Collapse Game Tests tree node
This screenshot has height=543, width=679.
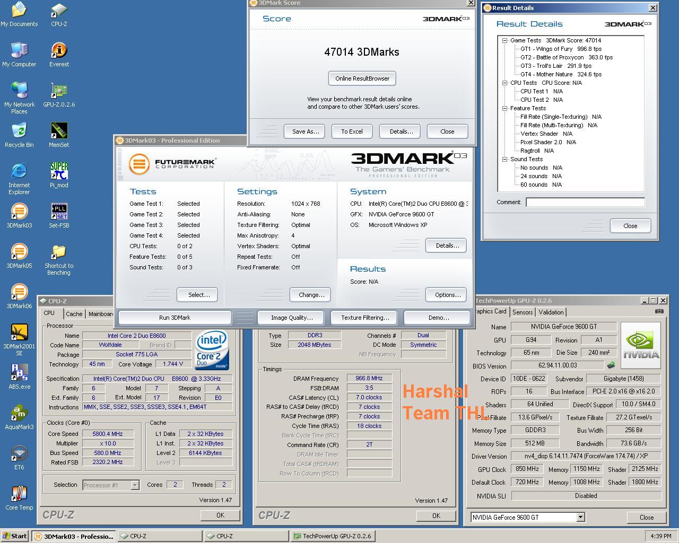coord(505,40)
